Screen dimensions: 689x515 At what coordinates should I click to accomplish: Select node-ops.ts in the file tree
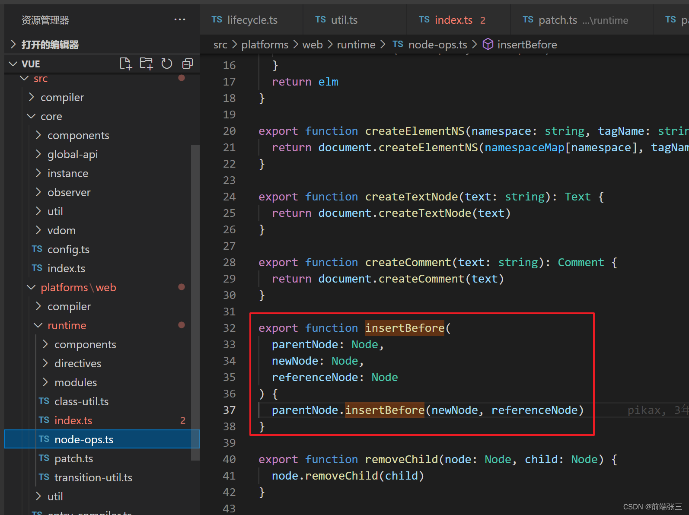point(102,439)
